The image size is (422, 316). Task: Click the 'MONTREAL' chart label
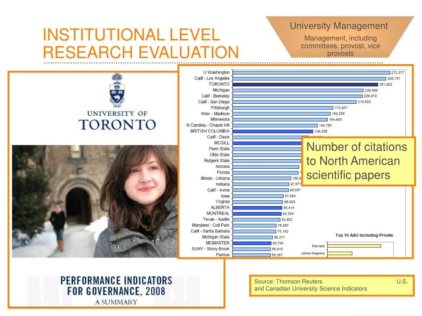(218, 214)
